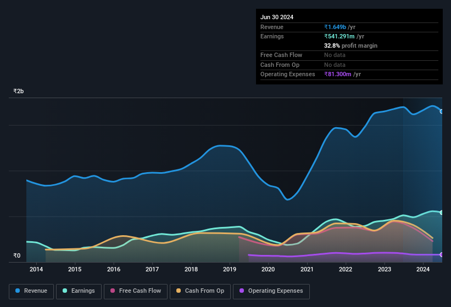Click the 2014 x-axis label
Image resolution: width=451 pixels, height=307 pixels.
[x=36, y=269]
